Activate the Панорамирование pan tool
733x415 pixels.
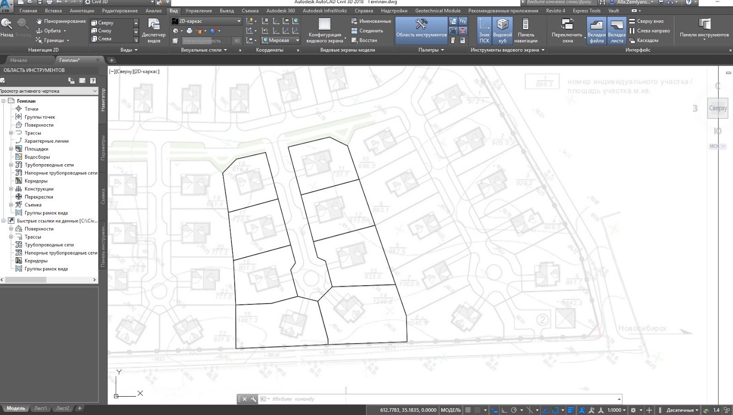[x=60, y=21]
